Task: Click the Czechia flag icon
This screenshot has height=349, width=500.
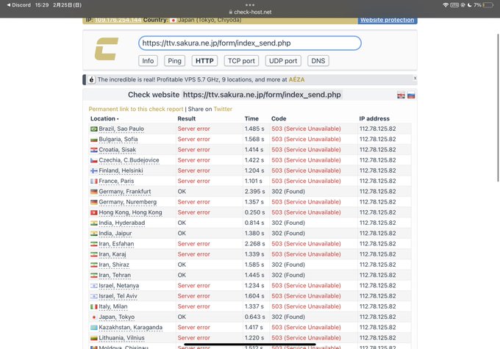Action: pyautogui.click(x=94, y=160)
